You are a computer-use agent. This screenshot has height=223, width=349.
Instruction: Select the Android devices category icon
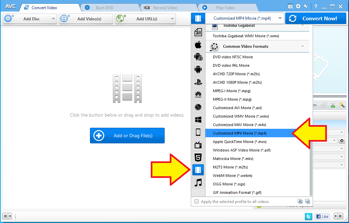tap(198, 70)
